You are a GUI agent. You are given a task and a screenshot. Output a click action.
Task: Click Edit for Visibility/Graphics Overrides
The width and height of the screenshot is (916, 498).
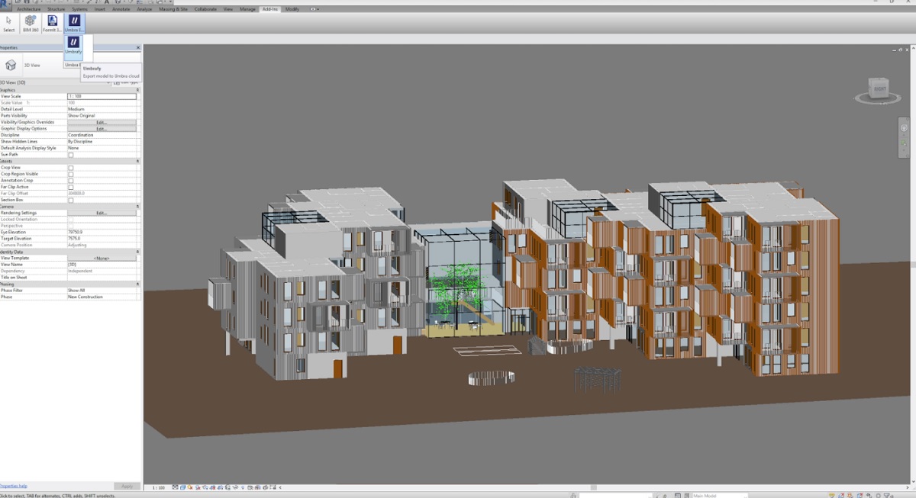pos(102,122)
